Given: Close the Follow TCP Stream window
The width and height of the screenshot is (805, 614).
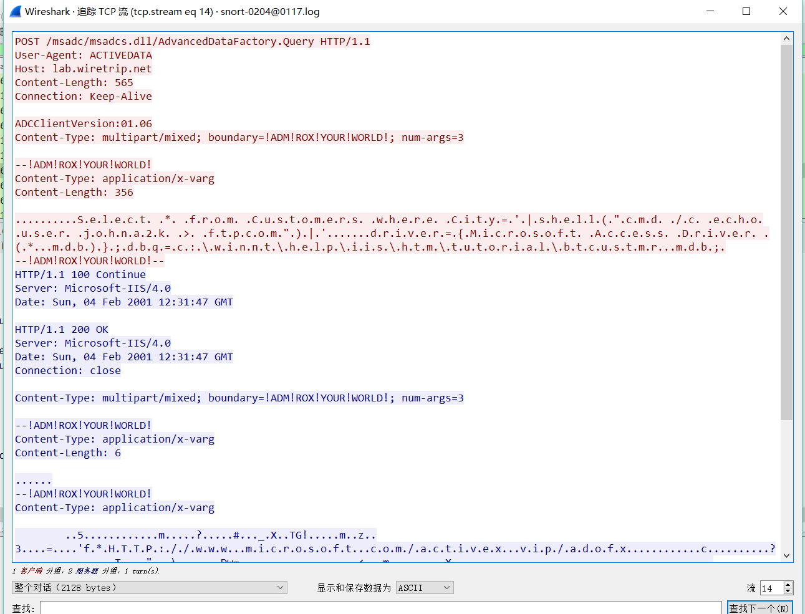Looking at the screenshot, I should (783, 11).
